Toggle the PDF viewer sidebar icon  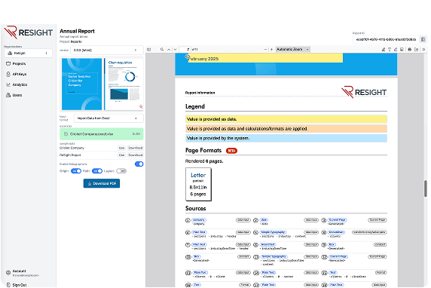[x=149, y=50]
